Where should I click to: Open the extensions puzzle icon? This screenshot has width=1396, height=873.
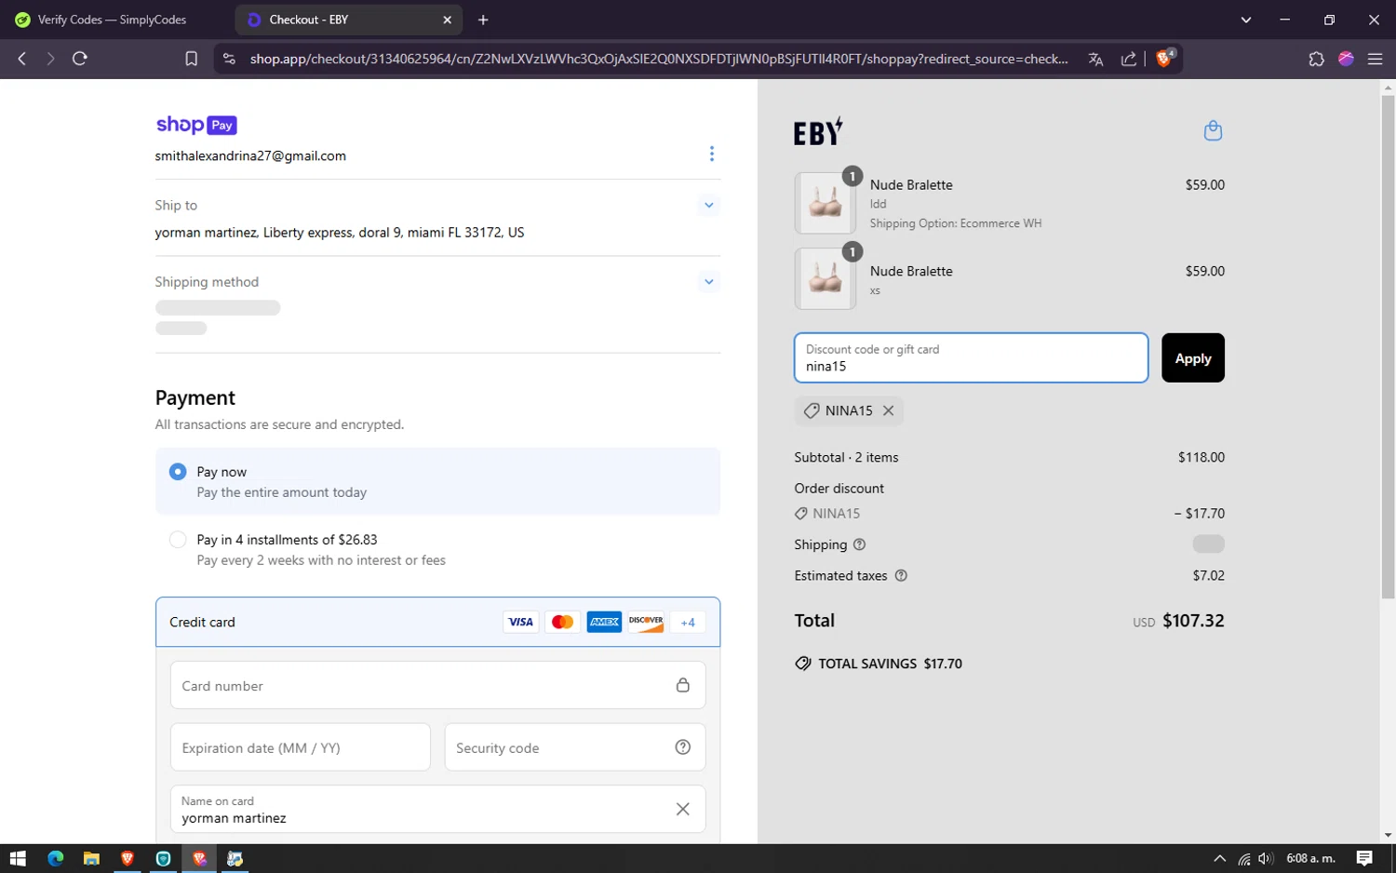pyautogui.click(x=1316, y=59)
